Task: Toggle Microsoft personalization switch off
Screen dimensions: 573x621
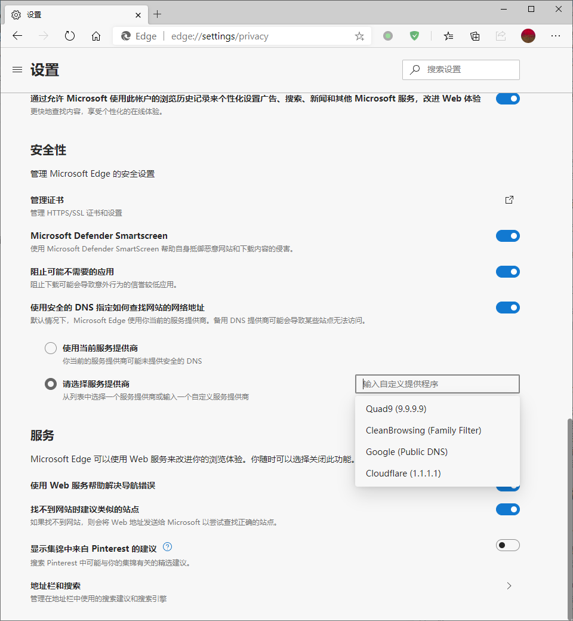Action: click(x=508, y=99)
